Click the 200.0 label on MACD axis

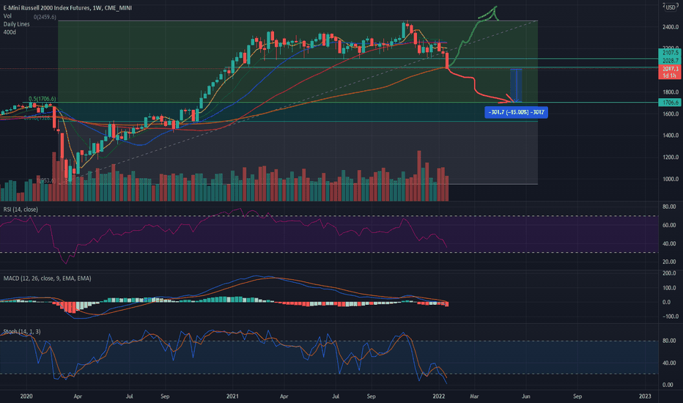tap(669, 273)
